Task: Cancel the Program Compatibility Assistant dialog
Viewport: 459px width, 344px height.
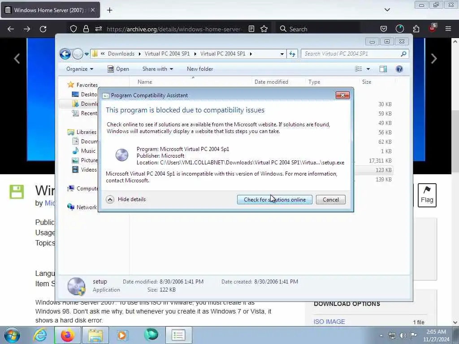Action: tap(330, 199)
